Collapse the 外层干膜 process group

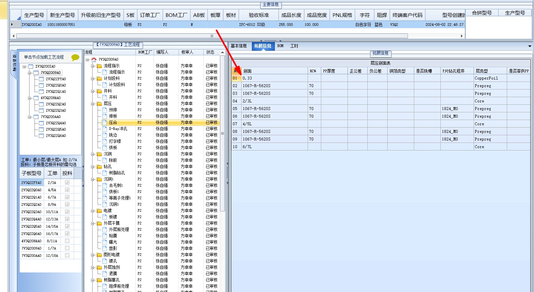click(x=93, y=223)
